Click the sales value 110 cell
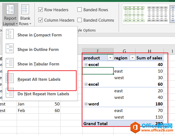The width and height of the screenshot is (175, 135). [150, 117]
